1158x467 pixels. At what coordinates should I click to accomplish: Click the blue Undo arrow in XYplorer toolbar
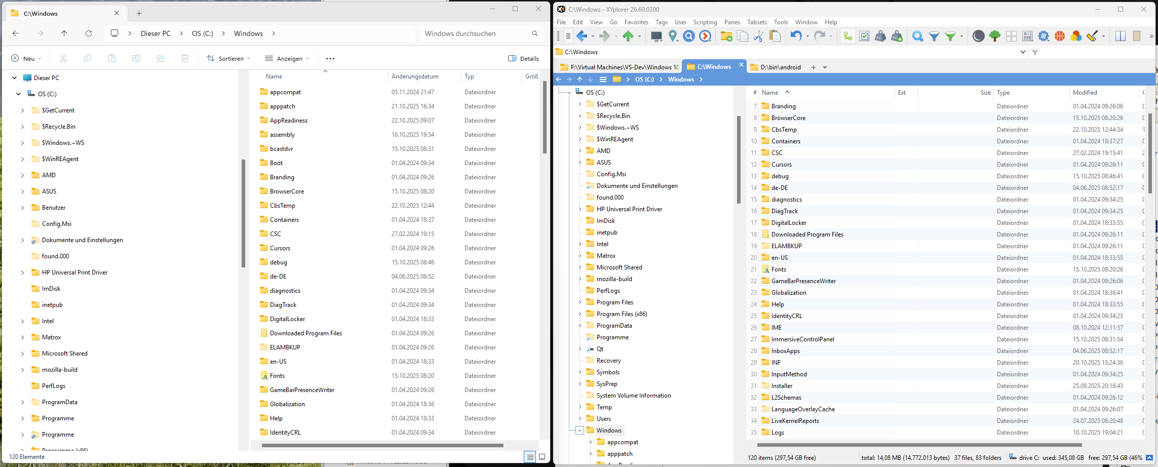point(796,36)
